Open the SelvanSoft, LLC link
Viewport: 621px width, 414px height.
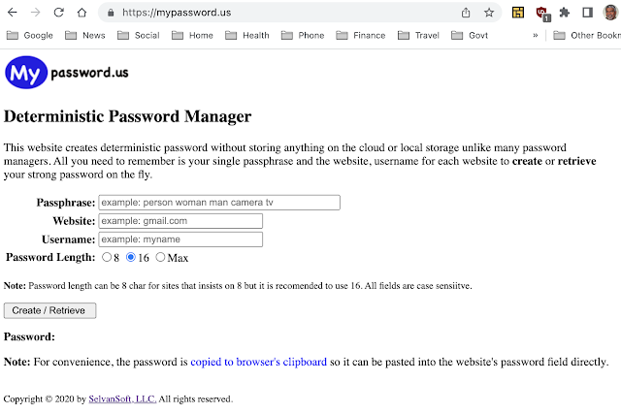click(122, 398)
